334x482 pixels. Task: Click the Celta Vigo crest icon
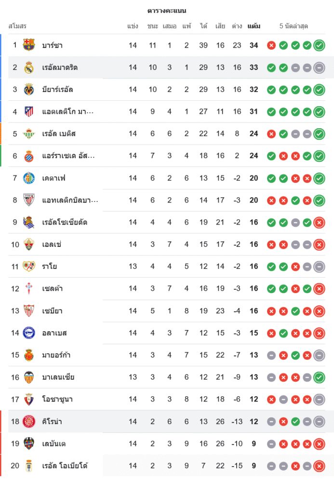tap(29, 289)
